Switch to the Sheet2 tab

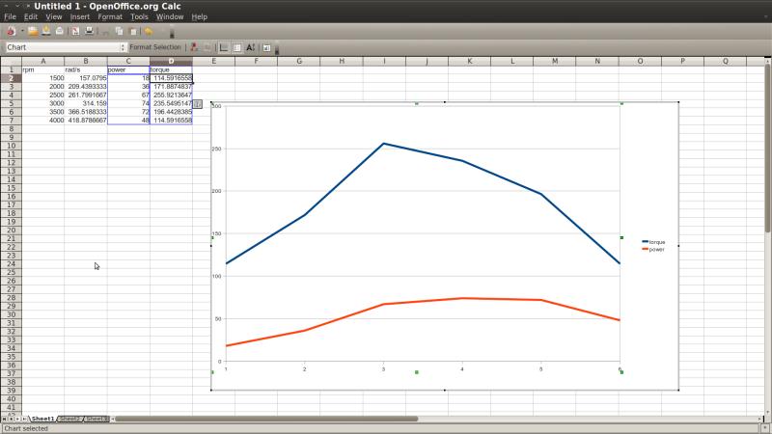pyautogui.click(x=69, y=420)
